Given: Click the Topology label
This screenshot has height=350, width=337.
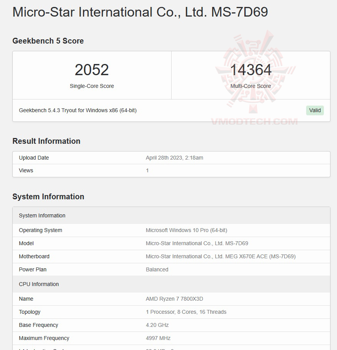Looking at the screenshot, I should 30,312.
